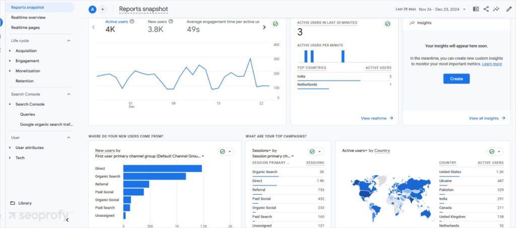Click the account avatar 'A' icon

pyautogui.click(x=93, y=9)
